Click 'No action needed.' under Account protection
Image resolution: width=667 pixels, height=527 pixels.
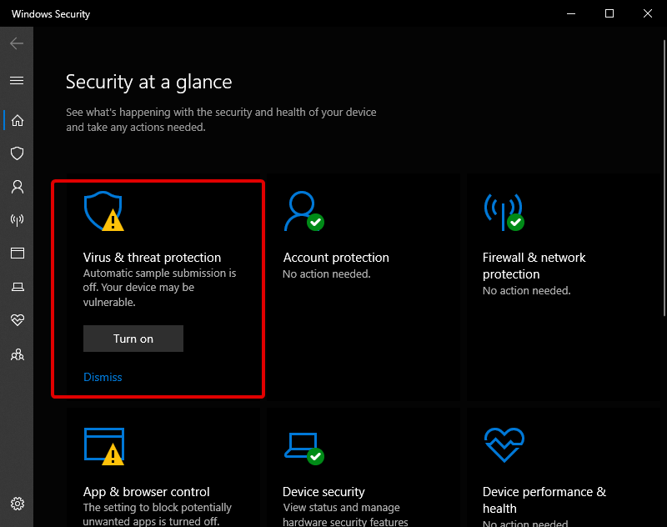tap(327, 274)
